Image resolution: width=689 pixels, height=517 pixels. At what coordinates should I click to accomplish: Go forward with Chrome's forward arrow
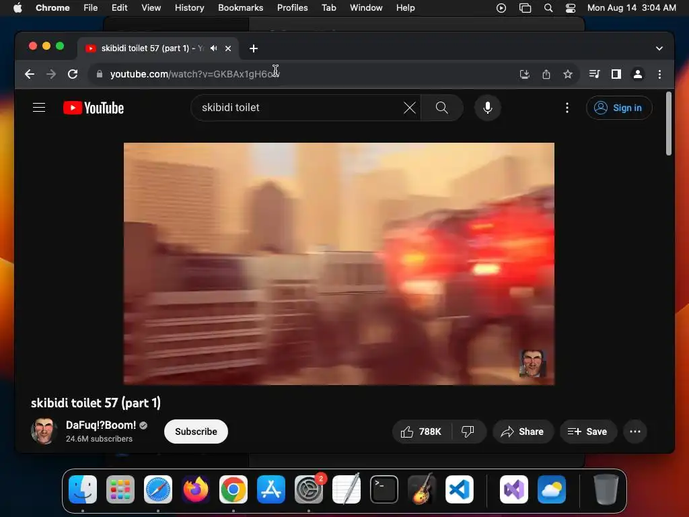(x=51, y=74)
